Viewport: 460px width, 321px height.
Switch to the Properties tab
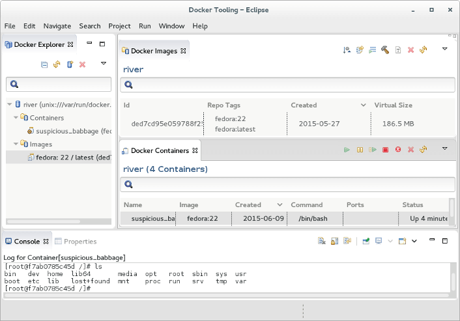pos(76,242)
